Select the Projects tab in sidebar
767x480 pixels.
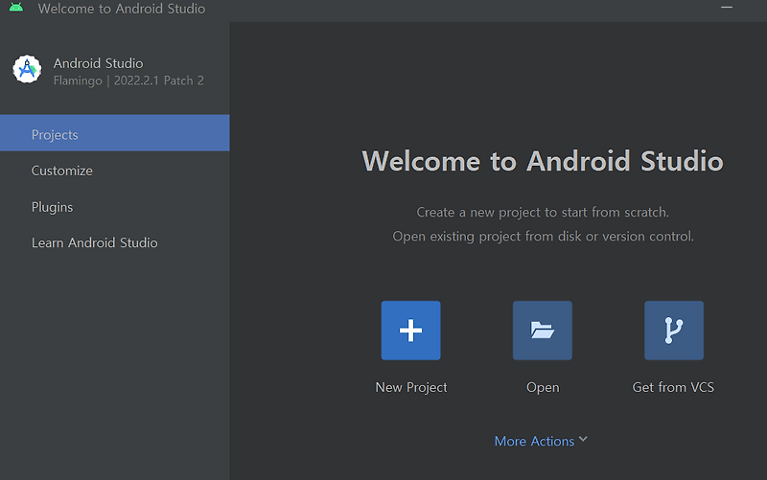point(114,133)
